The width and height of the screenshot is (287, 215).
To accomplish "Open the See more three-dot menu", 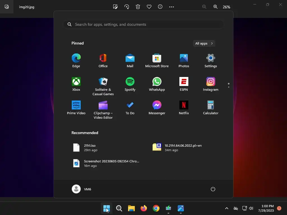I will pos(172,7).
